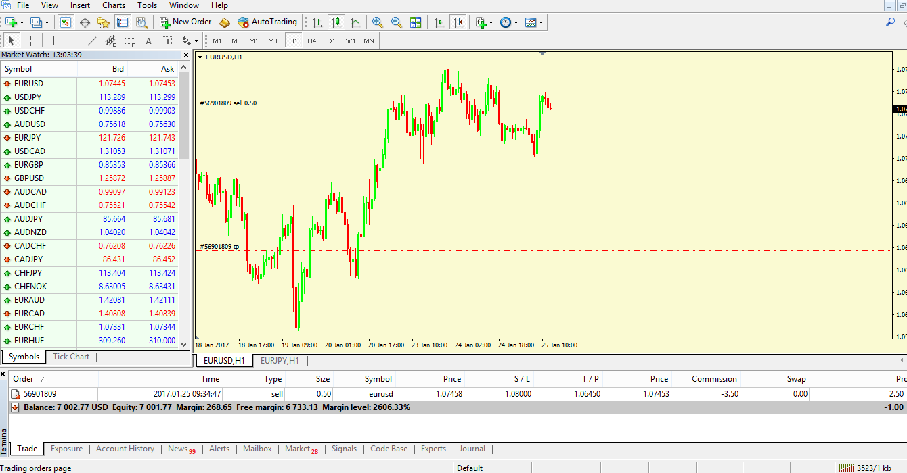Viewport: 907px width, 473px height.
Task: Switch chart to line chart mode
Action: 355,22
